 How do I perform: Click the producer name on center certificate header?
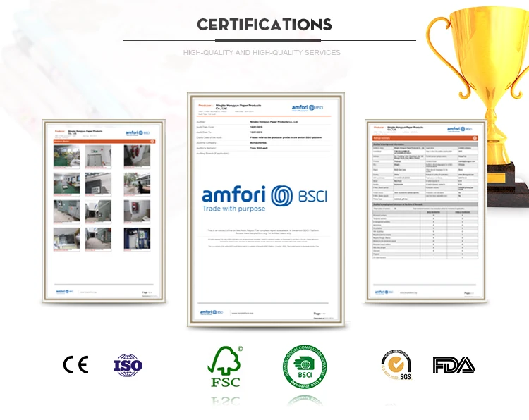click(238, 107)
